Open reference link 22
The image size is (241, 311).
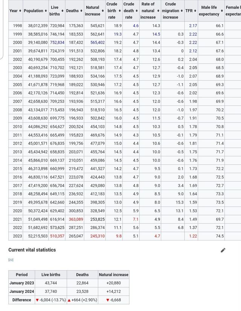[11, 260]
